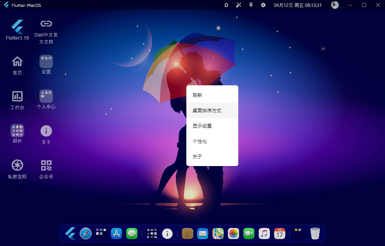The image size is (385, 246).
Task: Open the Trash at dock's right end
Action: point(315,233)
